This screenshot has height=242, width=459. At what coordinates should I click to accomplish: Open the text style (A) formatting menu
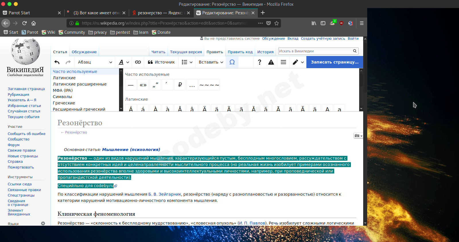coord(124,62)
